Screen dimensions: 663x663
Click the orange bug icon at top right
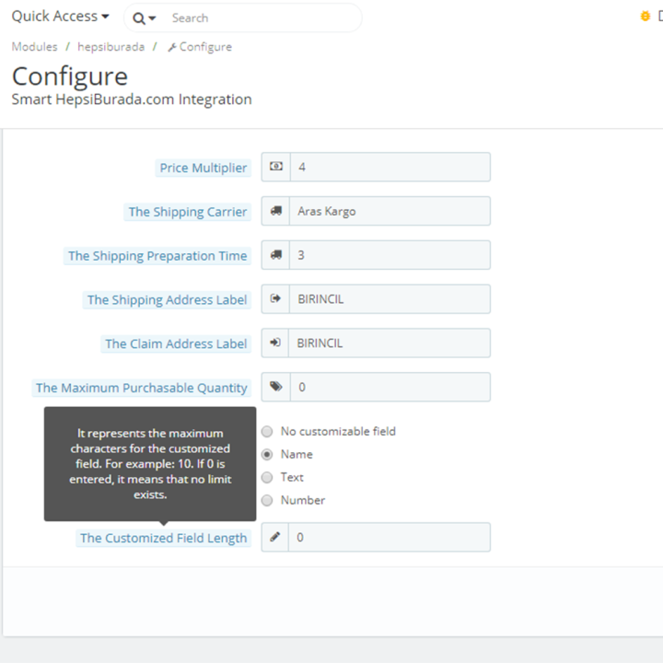645,17
